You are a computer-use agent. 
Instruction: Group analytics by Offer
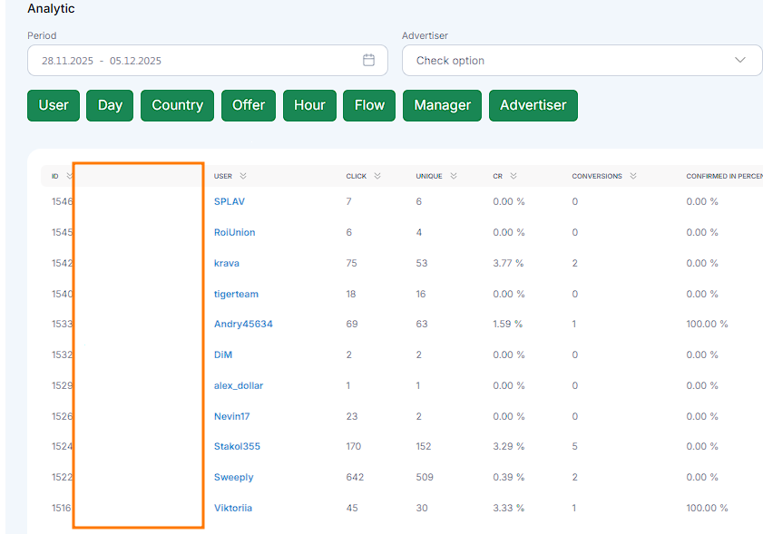(249, 105)
